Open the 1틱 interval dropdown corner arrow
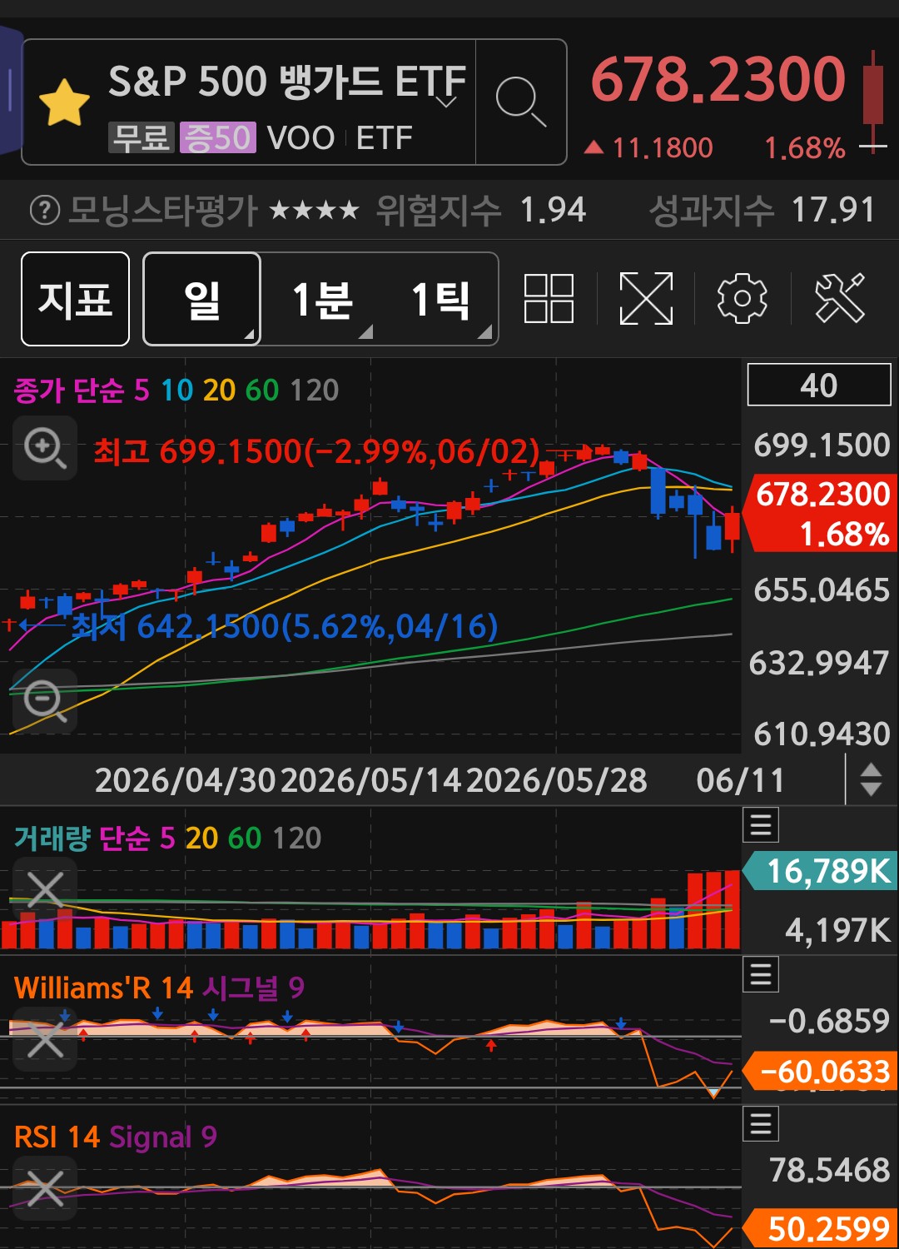The image size is (899, 1249). 485,332
